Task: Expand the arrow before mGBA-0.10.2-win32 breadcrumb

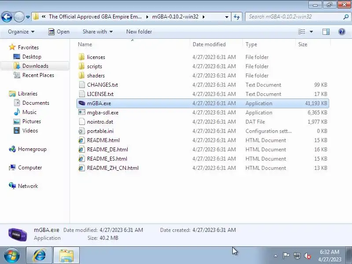Action: point(147,17)
